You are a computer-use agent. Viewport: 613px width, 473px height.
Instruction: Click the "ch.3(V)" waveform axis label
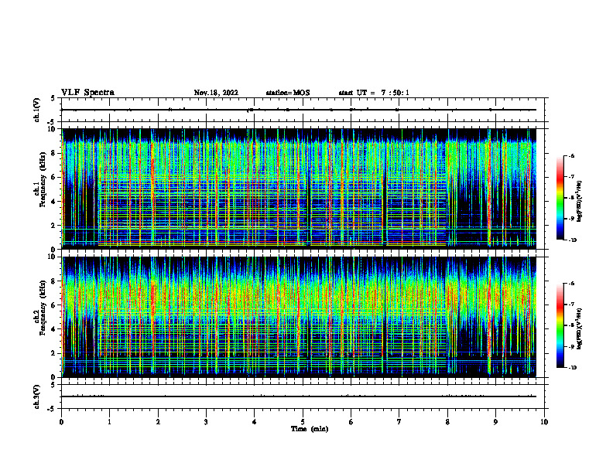coord(37,397)
